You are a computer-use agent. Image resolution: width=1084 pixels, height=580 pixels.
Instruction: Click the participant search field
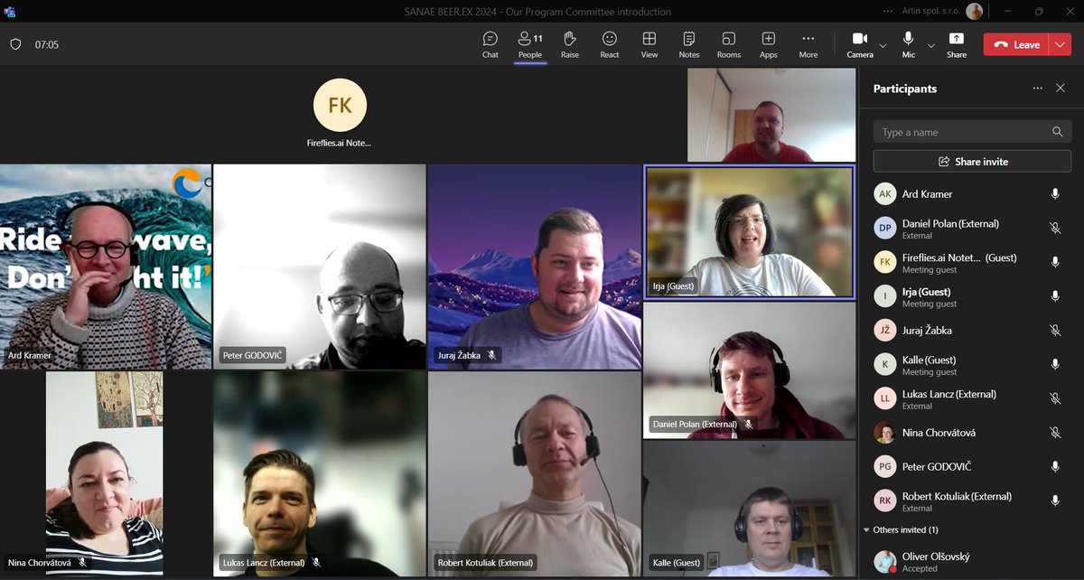pos(958,131)
